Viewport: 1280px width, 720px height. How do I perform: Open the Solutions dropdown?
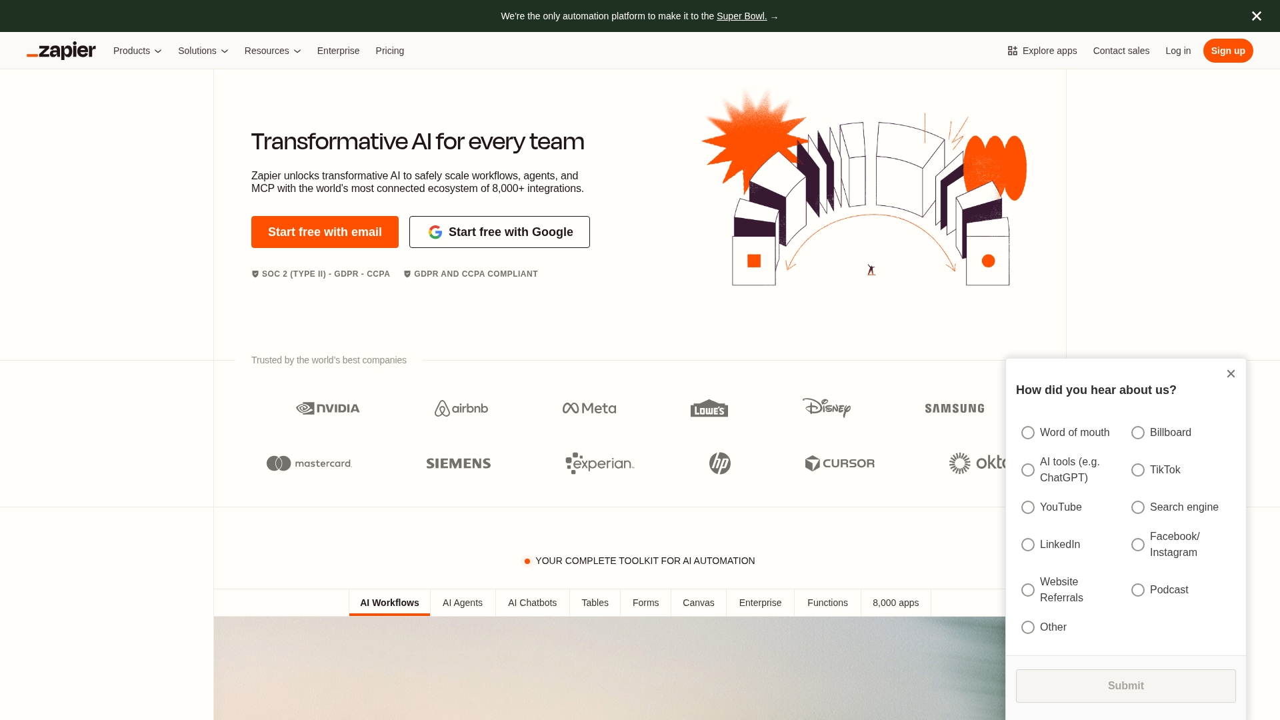203,51
